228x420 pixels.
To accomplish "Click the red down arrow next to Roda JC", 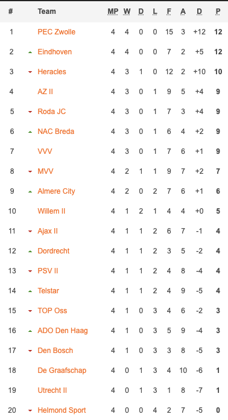I will (30, 112).
